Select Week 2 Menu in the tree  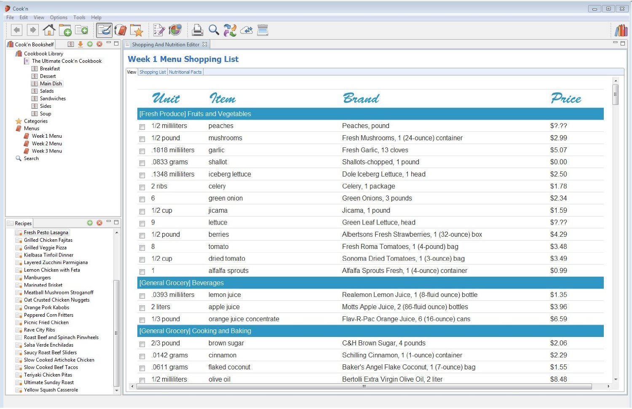point(47,144)
